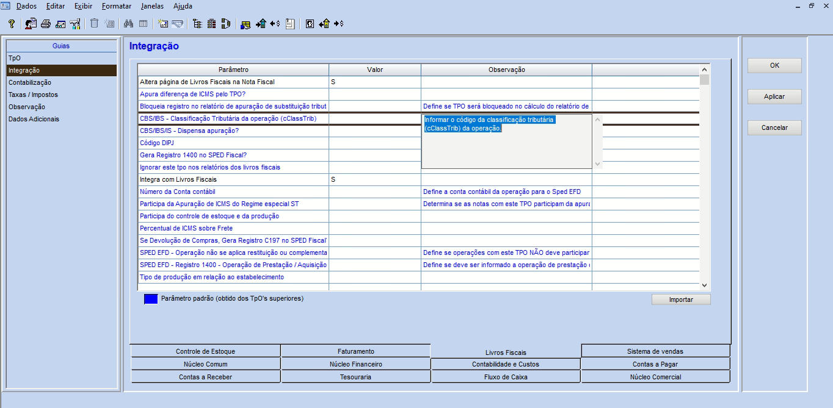Select Taxas / Impostos in the Guias list
This screenshot has height=408, width=833.
coord(33,95)
